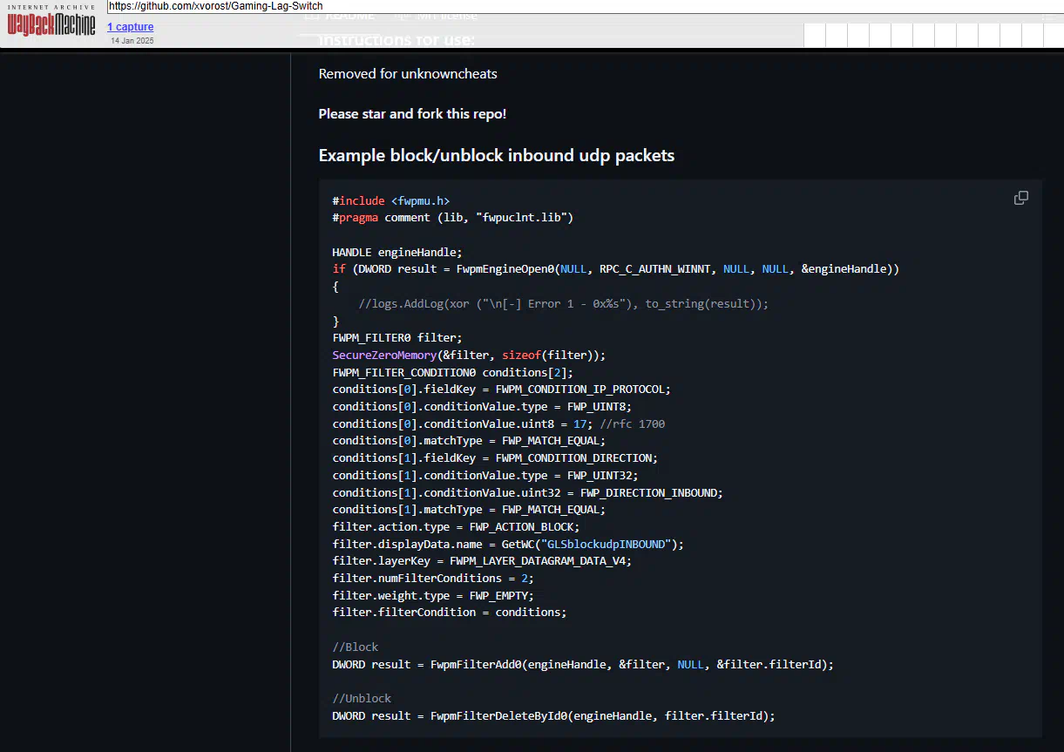Copy the code block with copy icon
This screenshot has height=752, width=1064.
click(x=1020, y=198)
